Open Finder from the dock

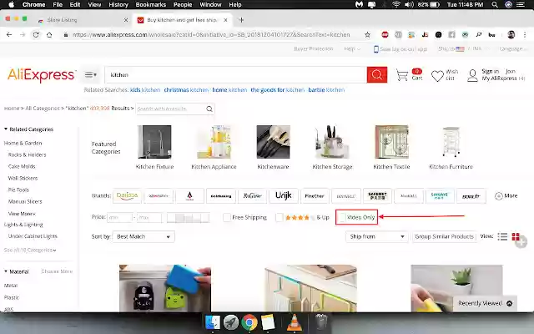(213, 321)
